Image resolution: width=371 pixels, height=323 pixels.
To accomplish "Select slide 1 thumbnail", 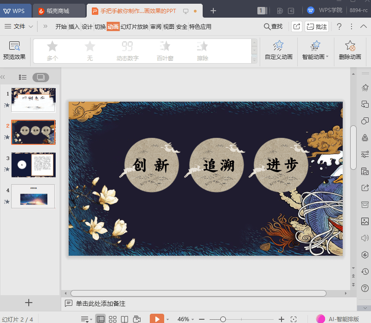I will pyautogui.click(x=33, y=100).
